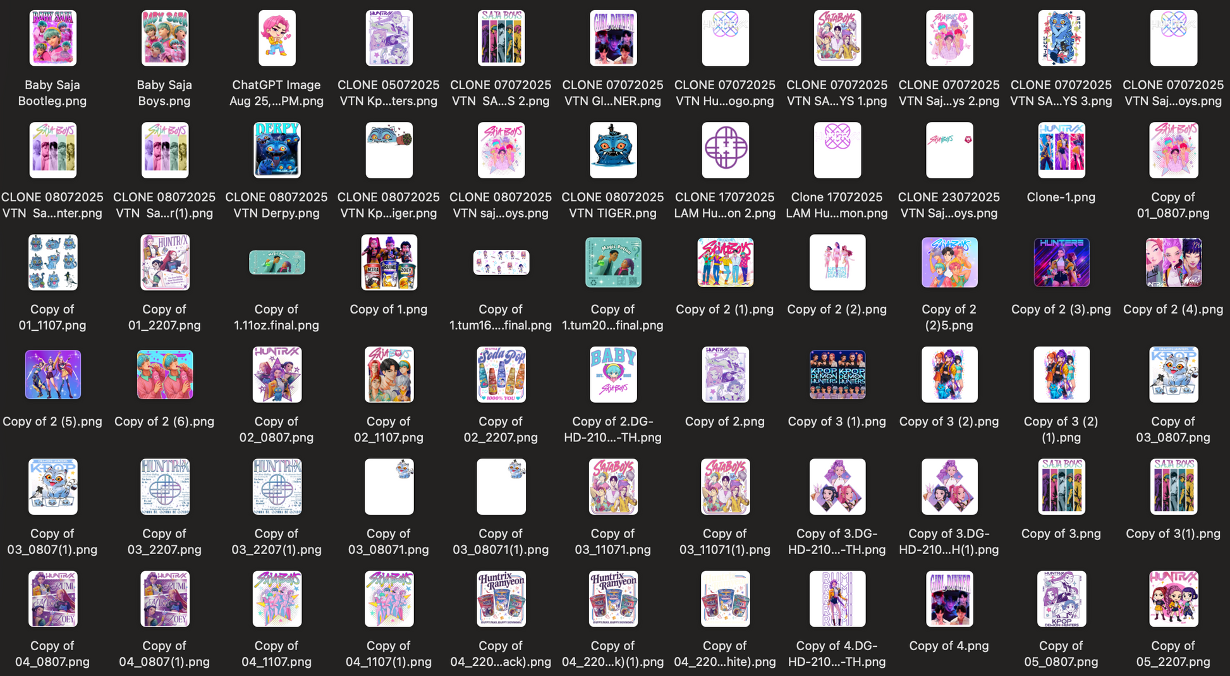This screenshot has height=676, width=1230.
Task: Select the Copy of 2 (3).png Hunters icon
Action: 1061,262
